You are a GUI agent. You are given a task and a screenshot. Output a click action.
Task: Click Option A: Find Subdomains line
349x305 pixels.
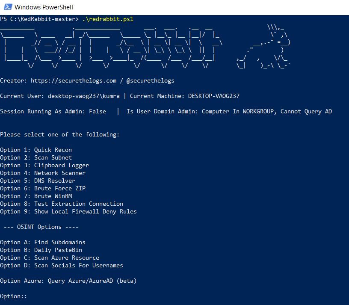click(43, 242)
